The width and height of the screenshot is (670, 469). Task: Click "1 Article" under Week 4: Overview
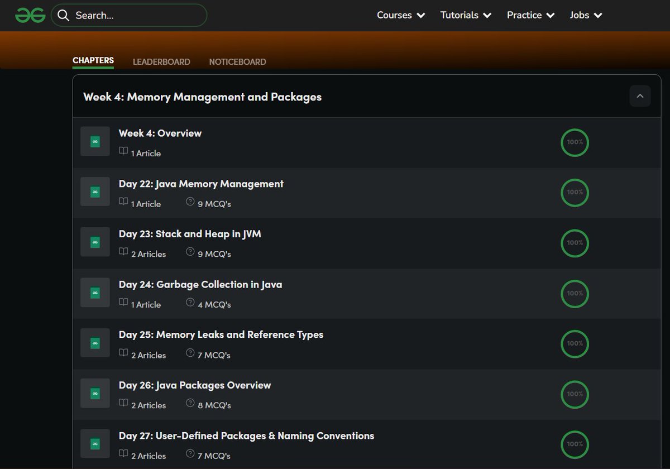coord(146,153)
